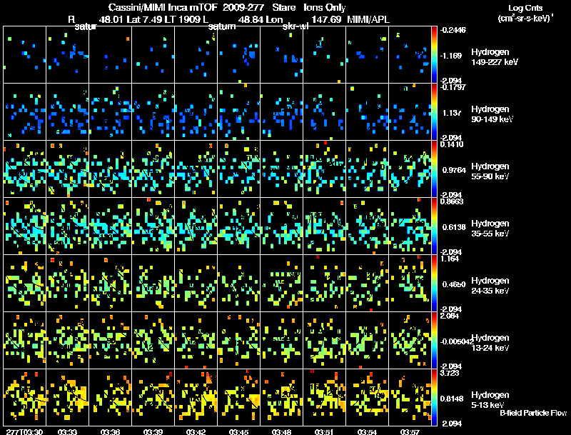Open the Hydrogen 13-24 keV panel at 03:39
Image resolution: width=571 pixels, height=435 pixels.
coord(153,341)
